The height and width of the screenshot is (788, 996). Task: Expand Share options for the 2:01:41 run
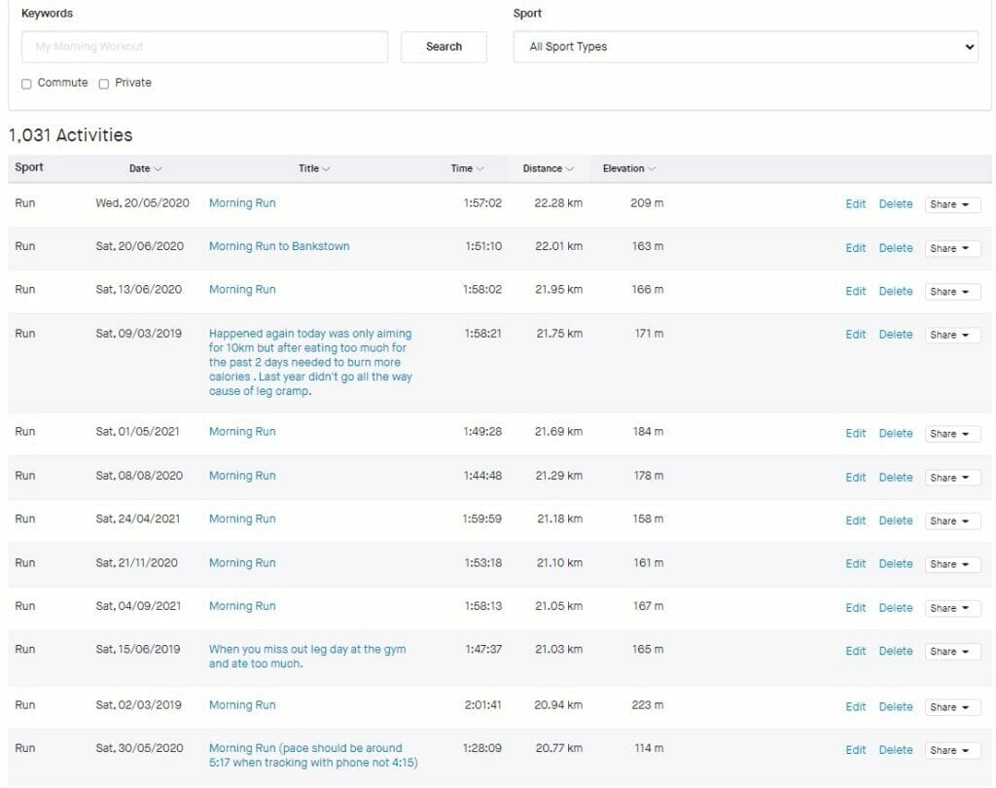click(x=951, y=706)
